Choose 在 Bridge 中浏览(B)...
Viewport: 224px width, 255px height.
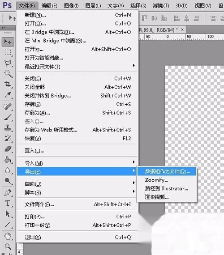pyautogui.click(x=78, y=32)
